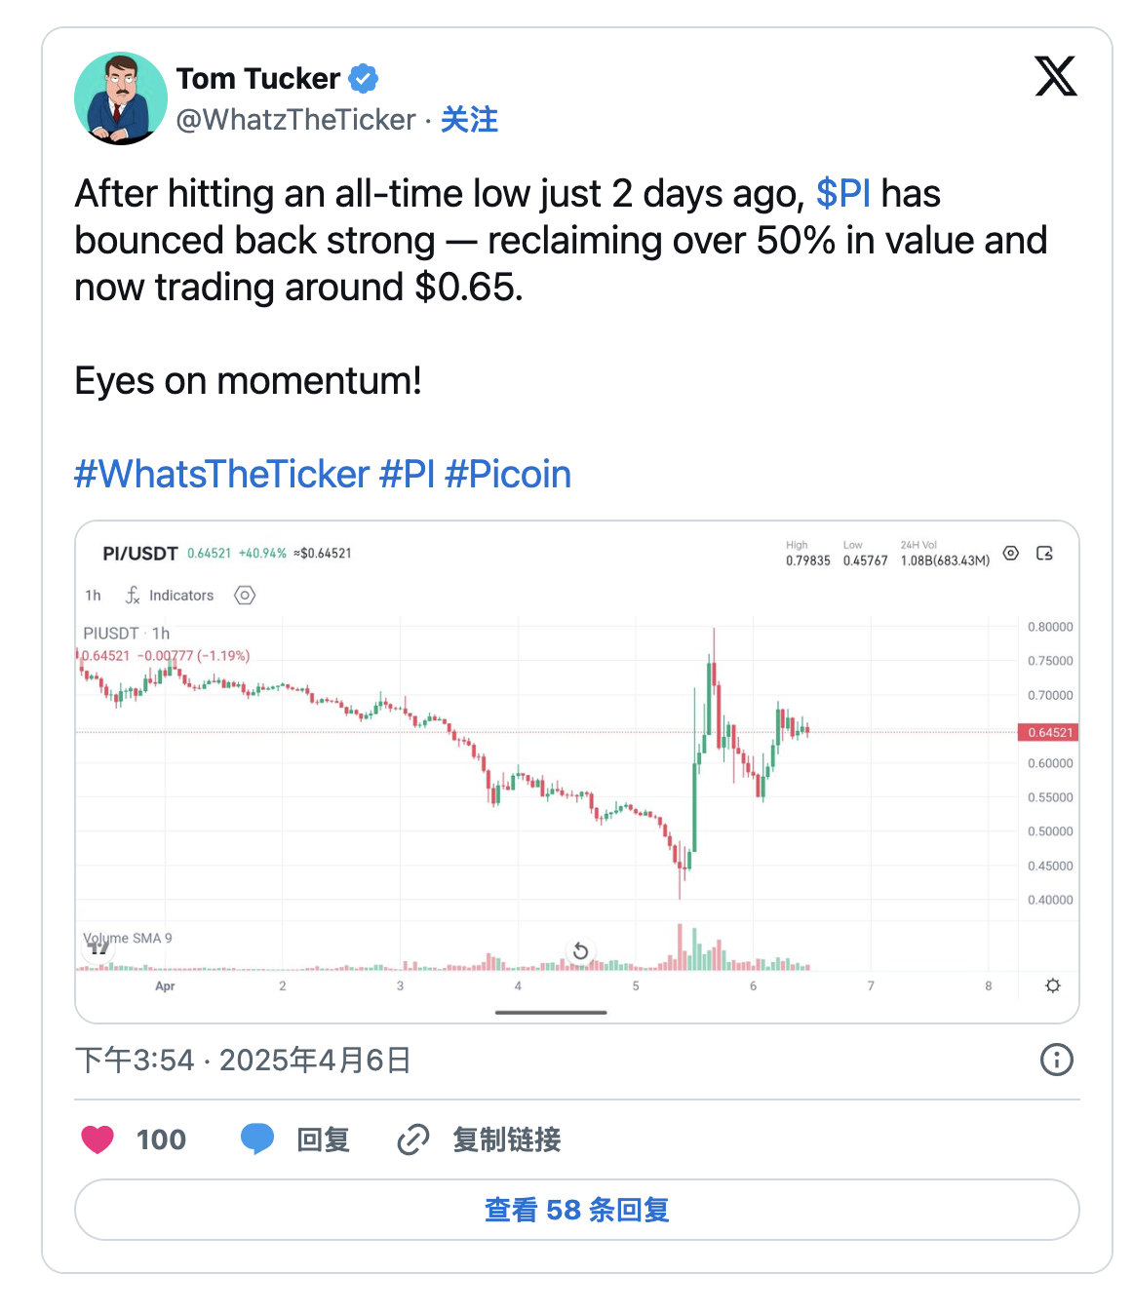Viewport: 1133px width, 1312px height.
Task: Click the chart axis settings gear
Action: [1053, 985]
